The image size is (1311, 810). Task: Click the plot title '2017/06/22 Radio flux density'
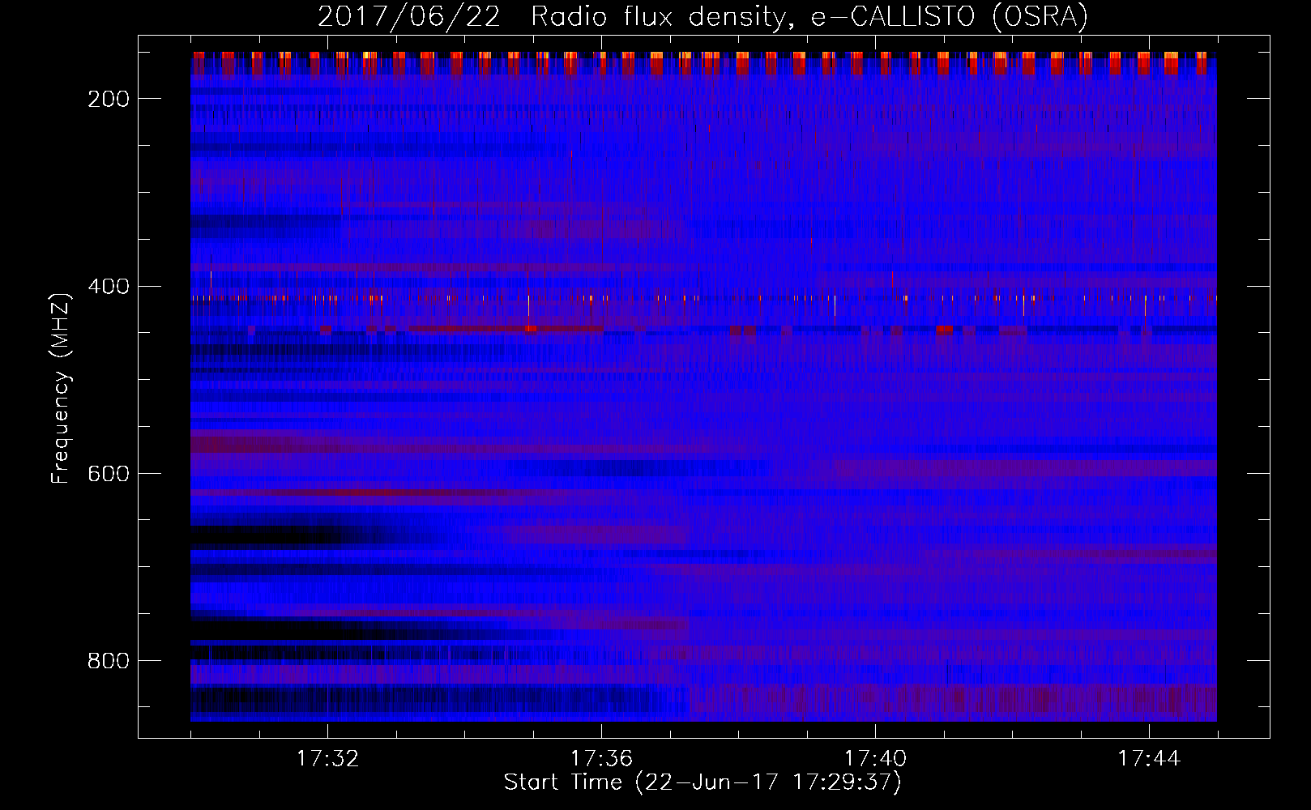coord(703,17)
